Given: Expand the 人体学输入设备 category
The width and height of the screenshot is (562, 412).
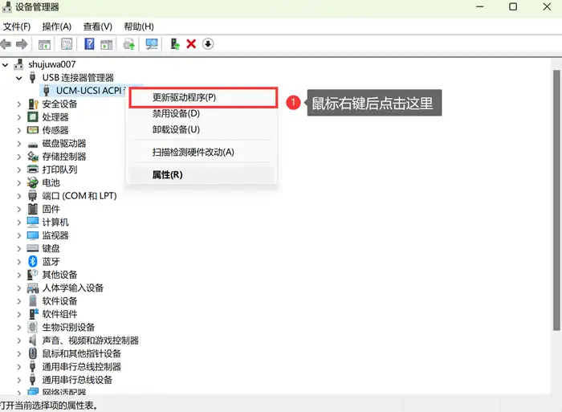Looking at the screenshot, I should [19, 288].
